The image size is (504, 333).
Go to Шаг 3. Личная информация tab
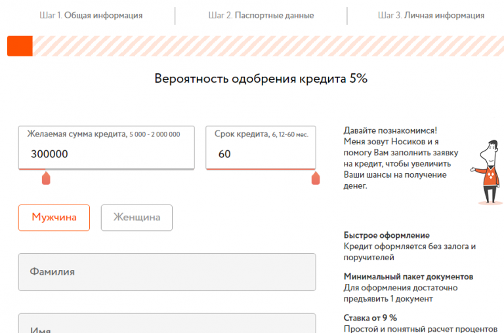[x=431, y=15]
